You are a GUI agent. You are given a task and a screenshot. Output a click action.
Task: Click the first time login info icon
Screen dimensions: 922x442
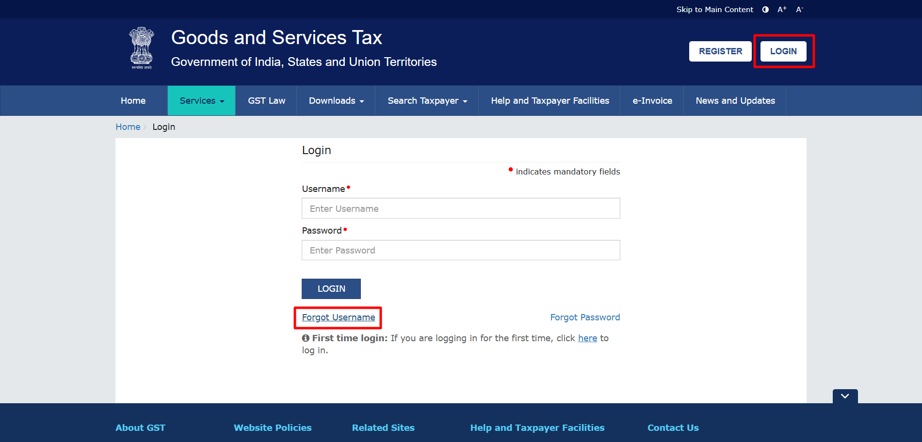click(306, 338)
